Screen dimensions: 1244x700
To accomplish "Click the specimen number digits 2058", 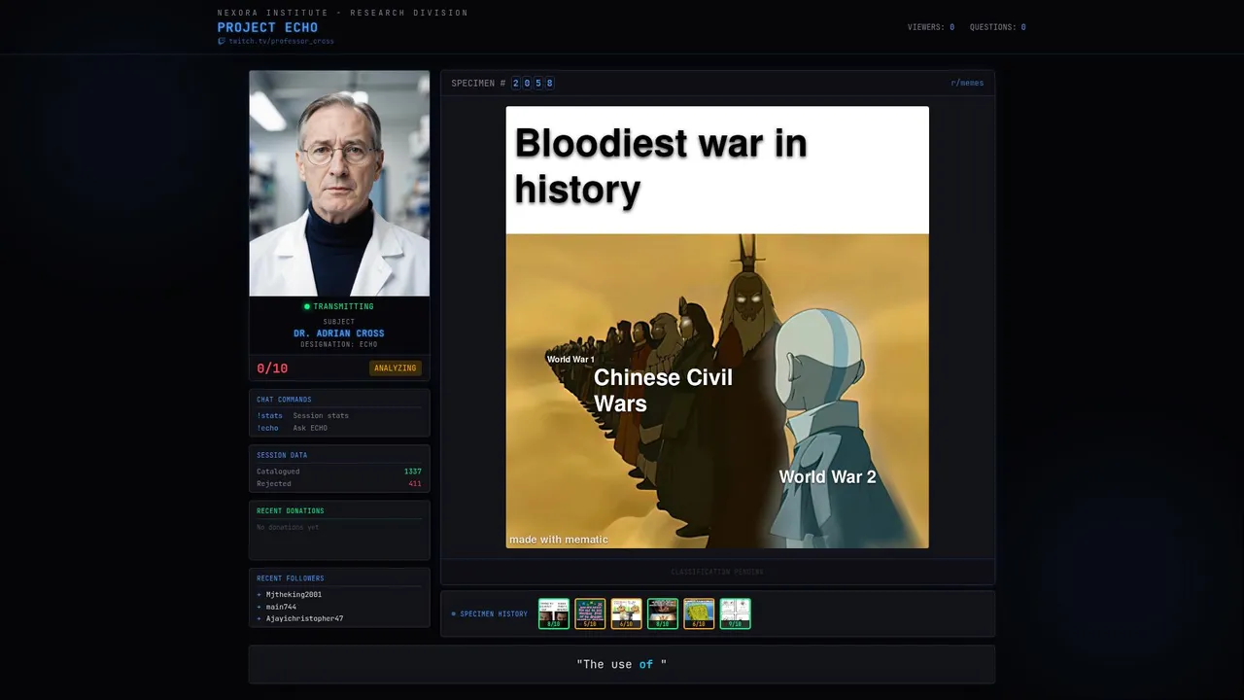I will pyautogui.click(x=533, y=83).
